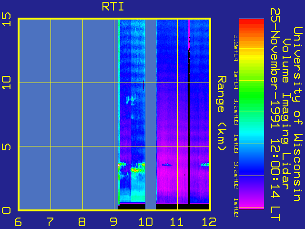Click the black vertical dropout stripe in plot
305x229 pixels.
[189, 126]
